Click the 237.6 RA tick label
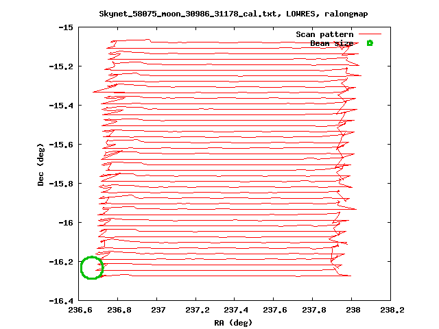Screen dimensions: 439x329 pyautogui.click(x=275, y=310)
